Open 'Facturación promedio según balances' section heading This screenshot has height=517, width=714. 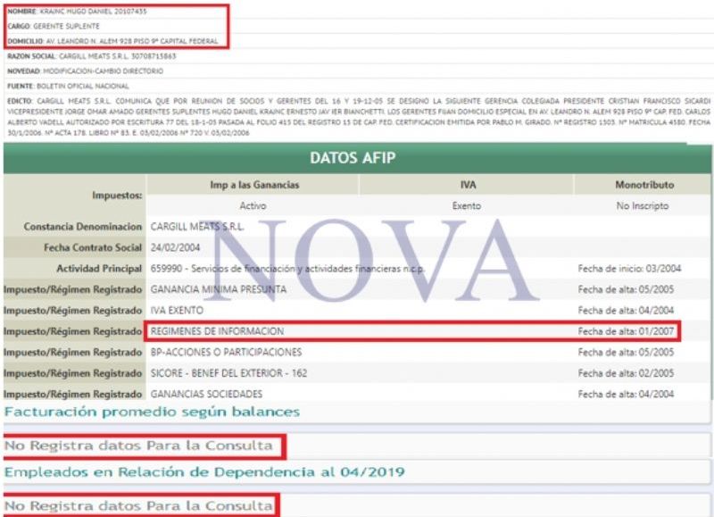coord(152,413)
